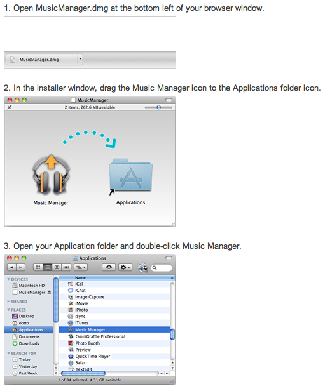Click the Quick Look eye button

tap(109, 267)
